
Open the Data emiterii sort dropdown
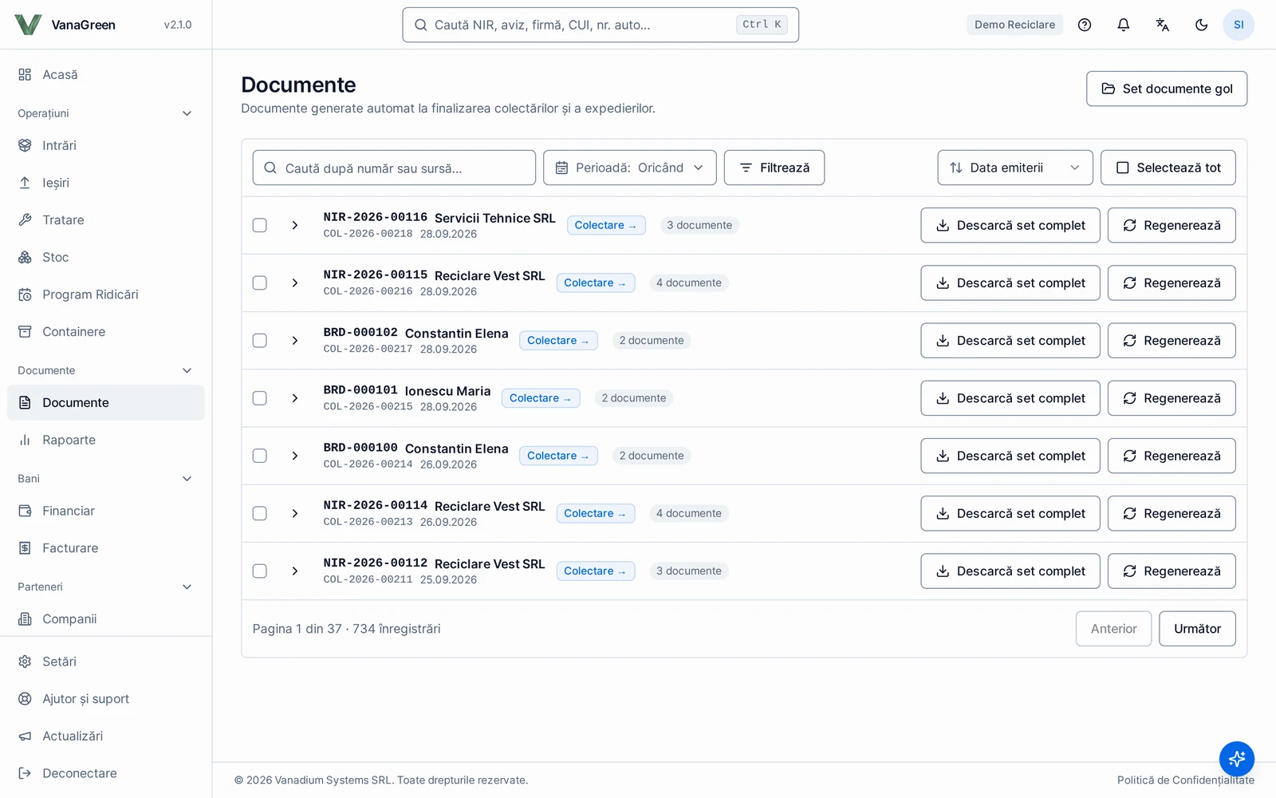(1015, 168)
